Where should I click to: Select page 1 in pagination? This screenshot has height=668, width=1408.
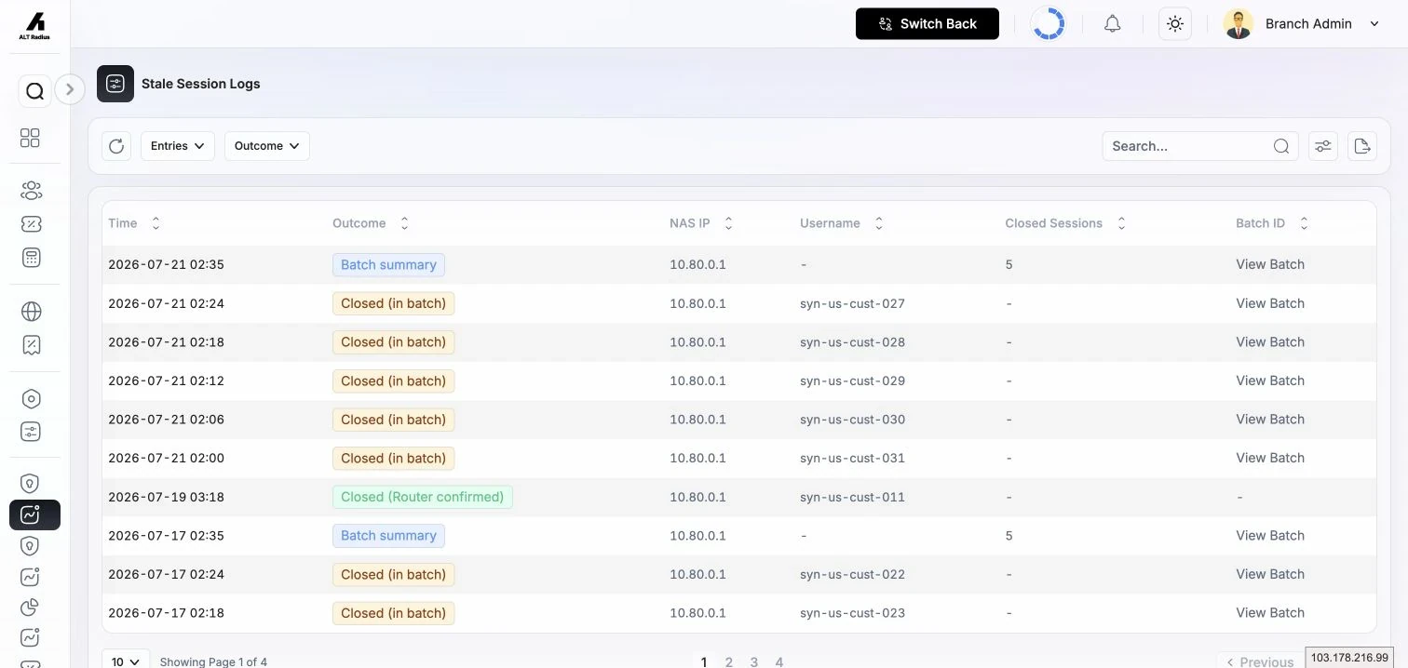[703, 661]
